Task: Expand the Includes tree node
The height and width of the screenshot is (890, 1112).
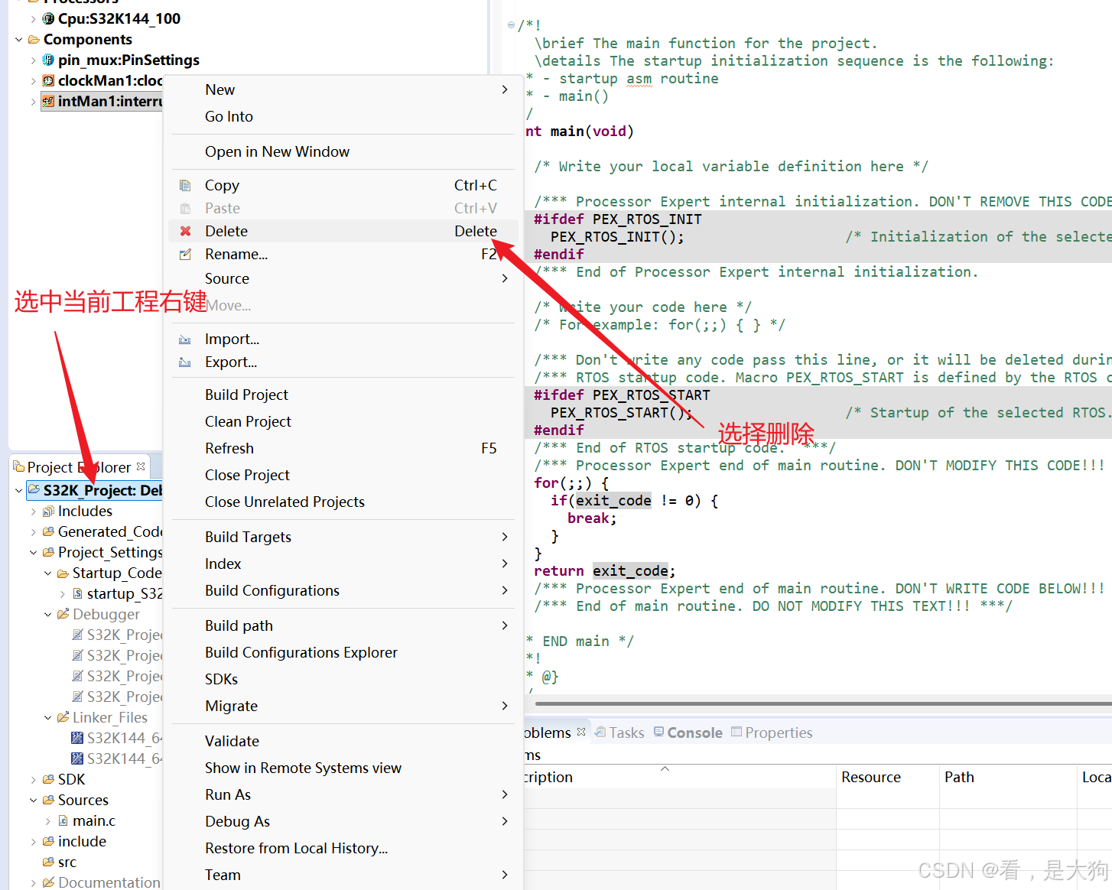Action: 33,511
